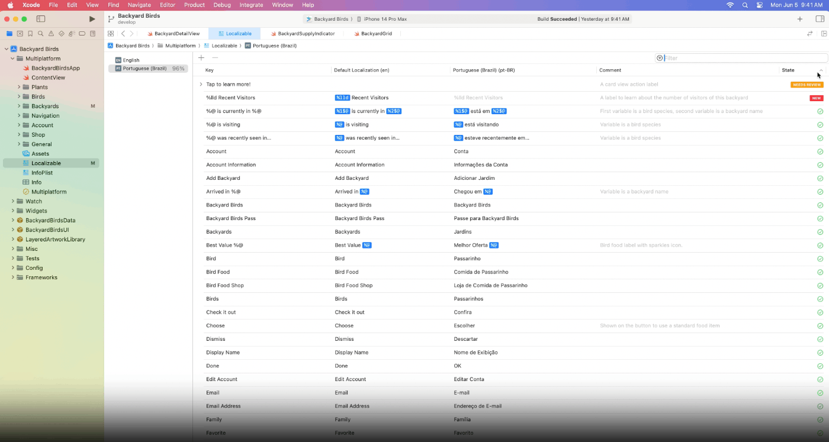Open the Editor menu

[x=168, y=5]
